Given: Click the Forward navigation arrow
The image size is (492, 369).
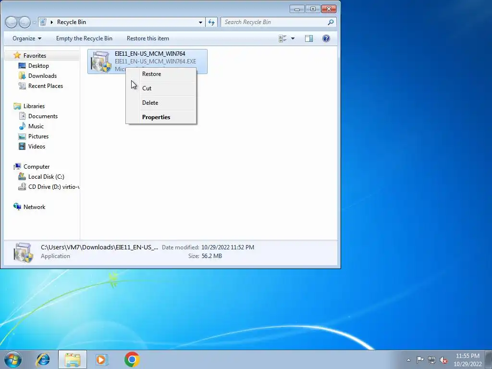Looking at the screenshot, I should 25,22.
